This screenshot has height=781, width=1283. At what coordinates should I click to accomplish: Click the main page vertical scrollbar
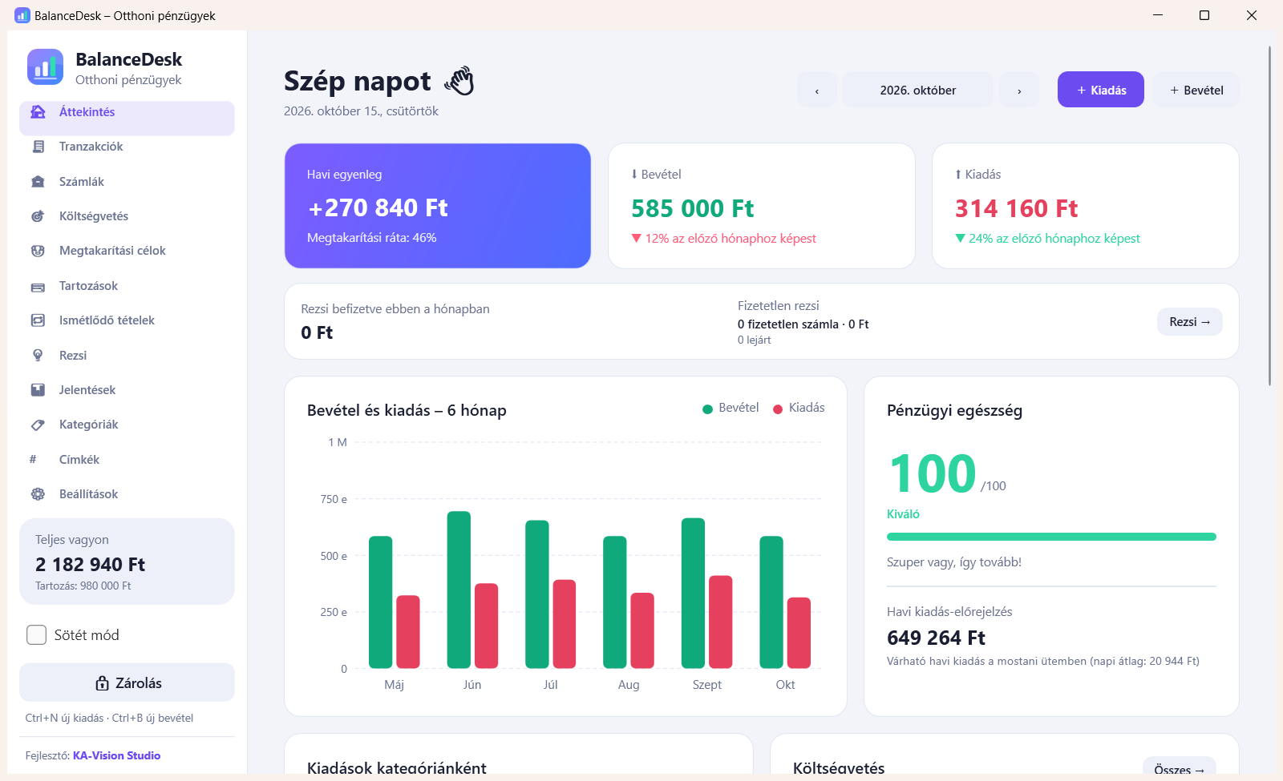click(1269, 216)
